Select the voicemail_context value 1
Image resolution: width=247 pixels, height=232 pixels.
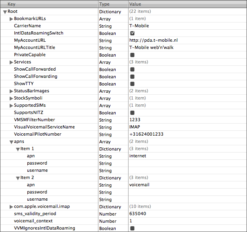coord(131,221)
